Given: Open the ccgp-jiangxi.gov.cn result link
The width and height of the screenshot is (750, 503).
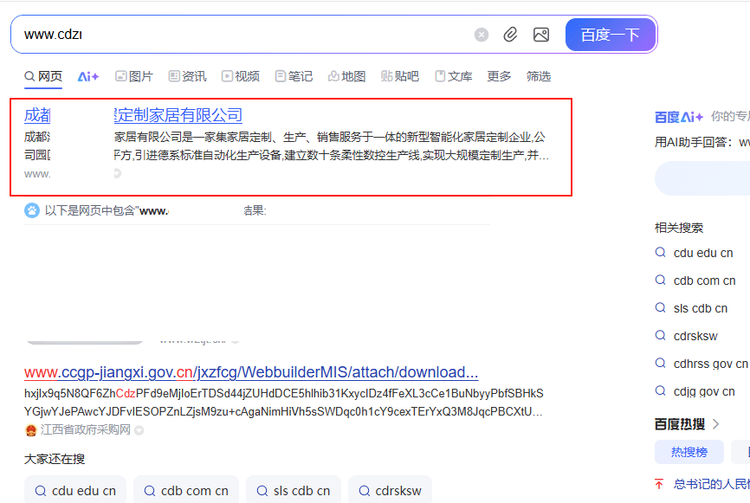Looking at the screenshot, I should (x=251, y=372).
